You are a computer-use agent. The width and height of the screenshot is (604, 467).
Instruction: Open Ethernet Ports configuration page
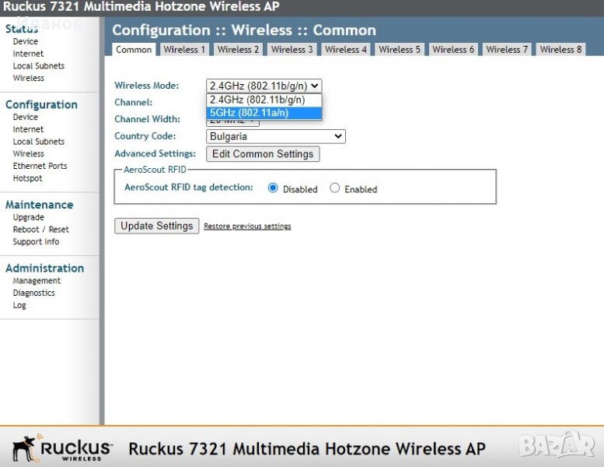coord(40,166)
